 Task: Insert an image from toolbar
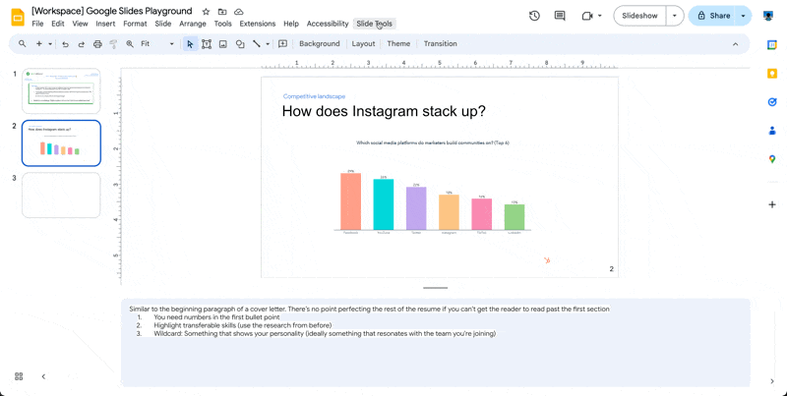(223, 44)
